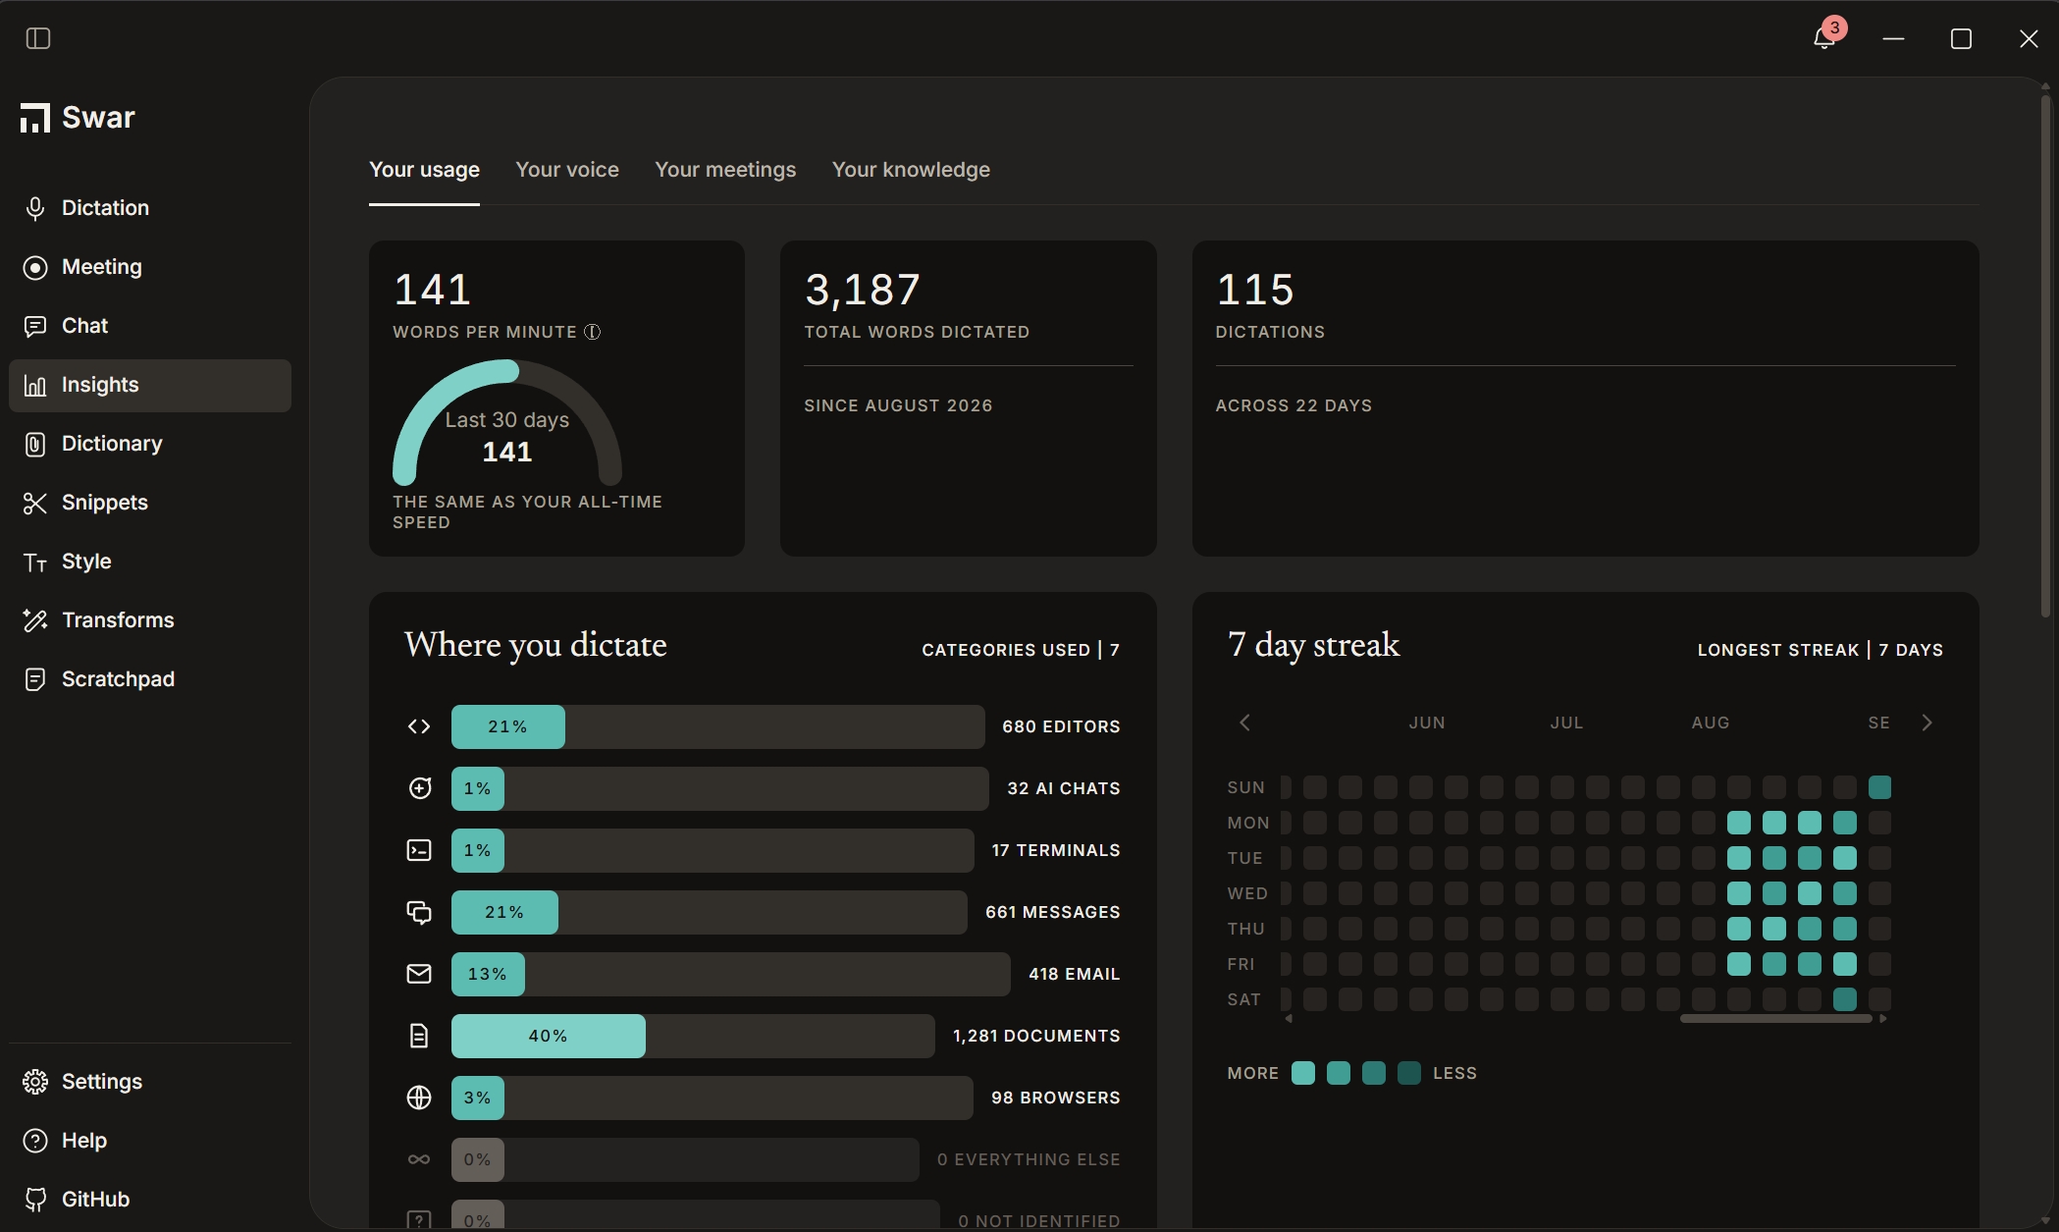
Task: Open the Settings gear icon
Action: click(35, 1082)
